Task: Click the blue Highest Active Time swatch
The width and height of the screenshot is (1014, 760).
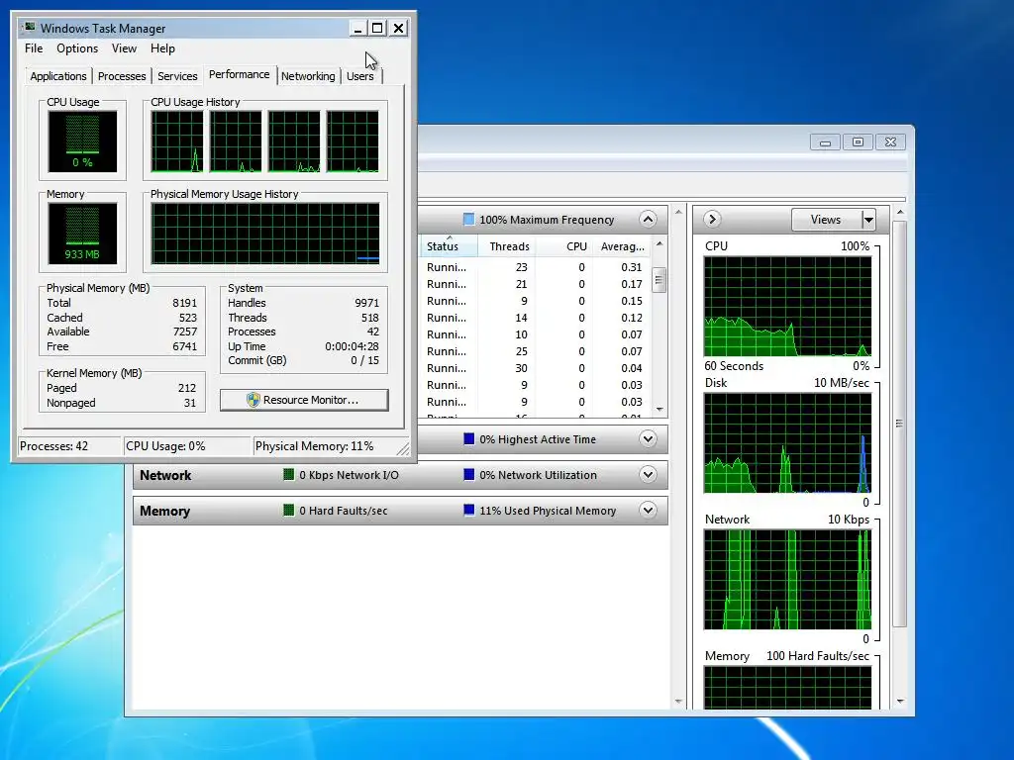Action: (469, 439)
